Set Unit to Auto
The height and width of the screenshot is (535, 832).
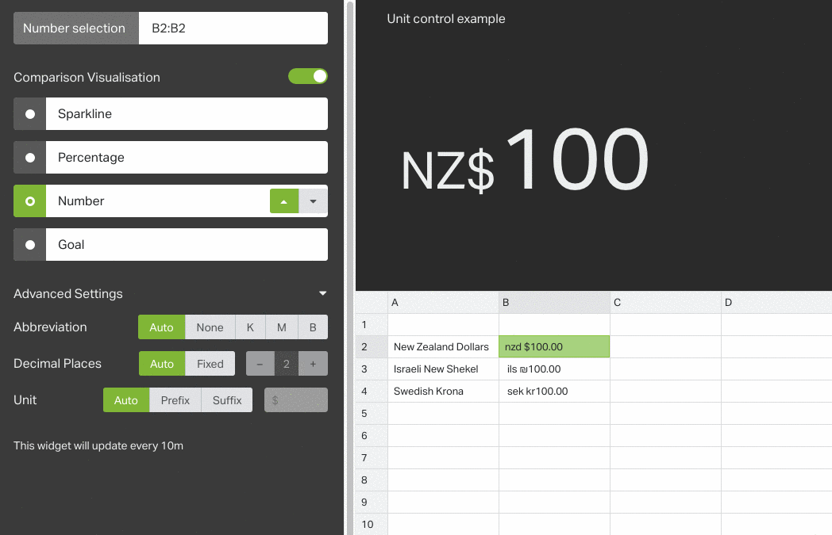coord(126,400)
